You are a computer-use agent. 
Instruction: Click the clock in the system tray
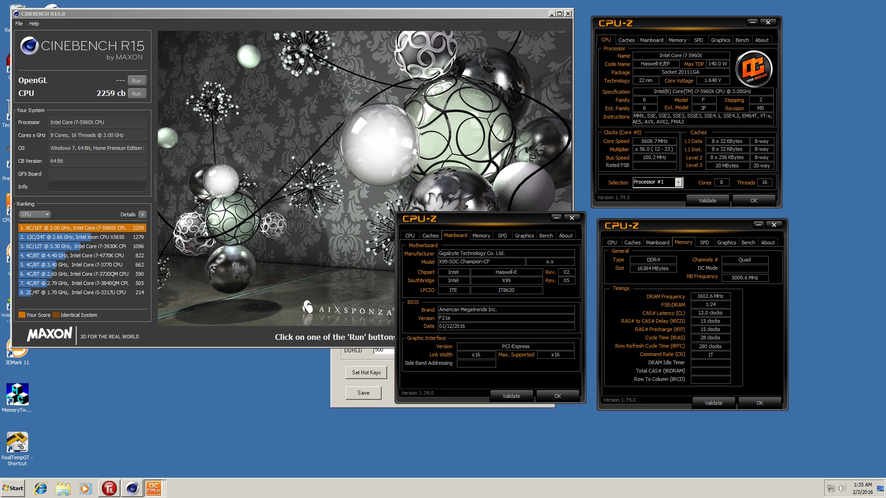(862, 488)
